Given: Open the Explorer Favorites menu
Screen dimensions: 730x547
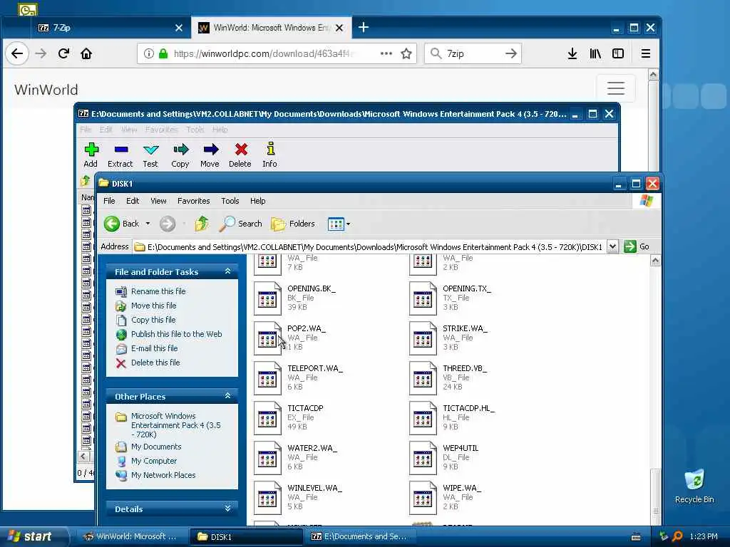Looking at the screenshot, I should [x=194, y=201].
